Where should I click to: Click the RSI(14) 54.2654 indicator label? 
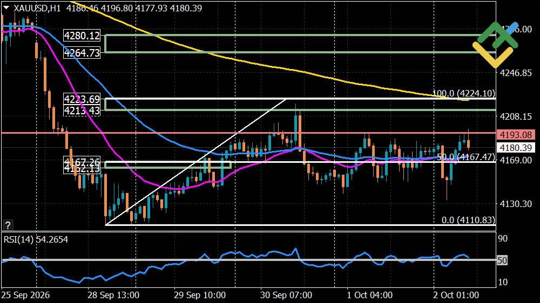click(x=36, y=239)
